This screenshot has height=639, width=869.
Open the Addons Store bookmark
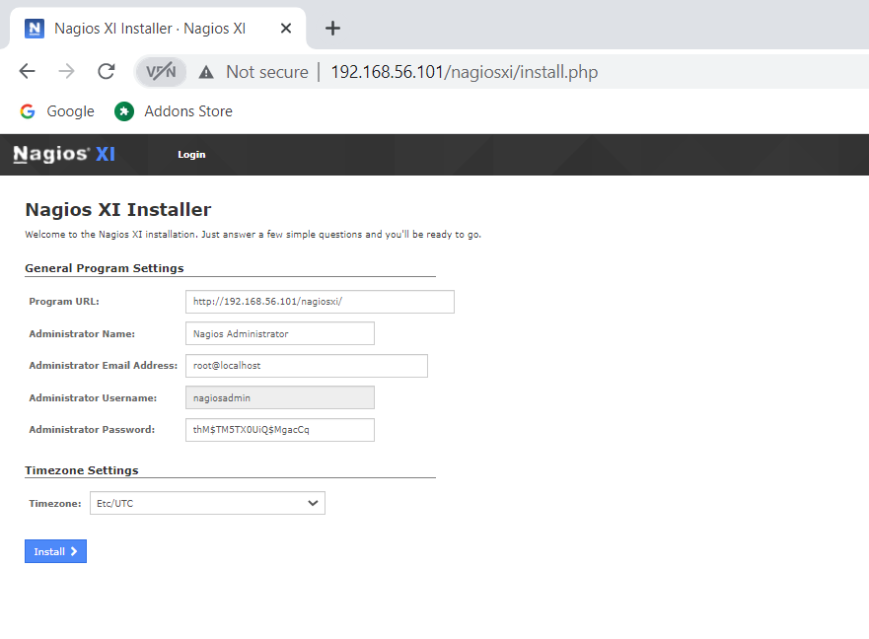(x=174, y=111)
